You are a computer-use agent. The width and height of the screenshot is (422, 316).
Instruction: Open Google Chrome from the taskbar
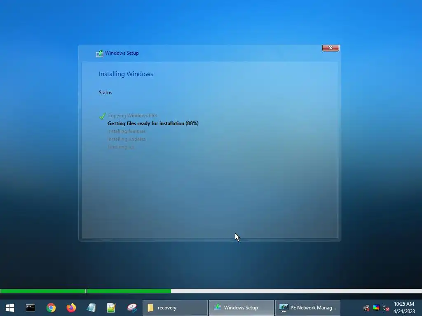click(x=51, y=308)
